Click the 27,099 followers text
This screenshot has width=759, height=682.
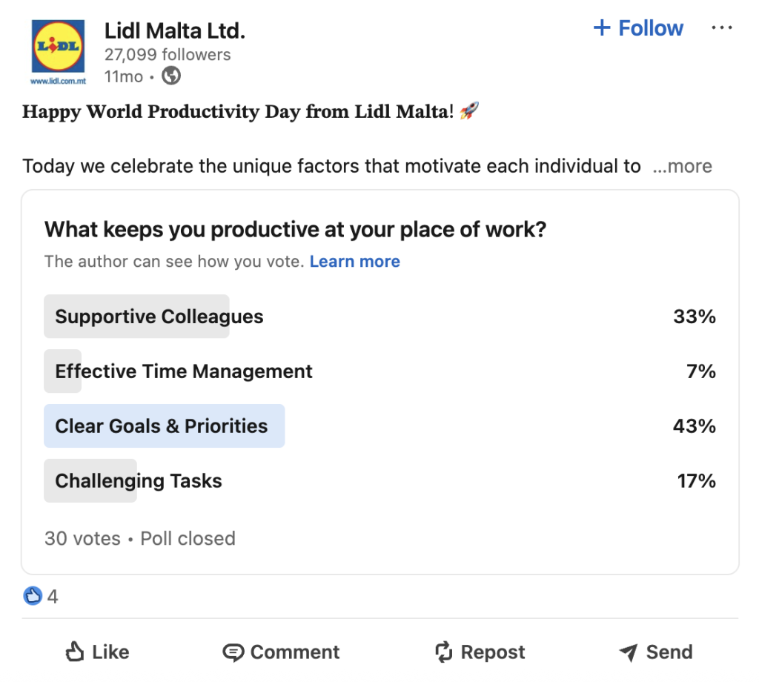(168, 55)
